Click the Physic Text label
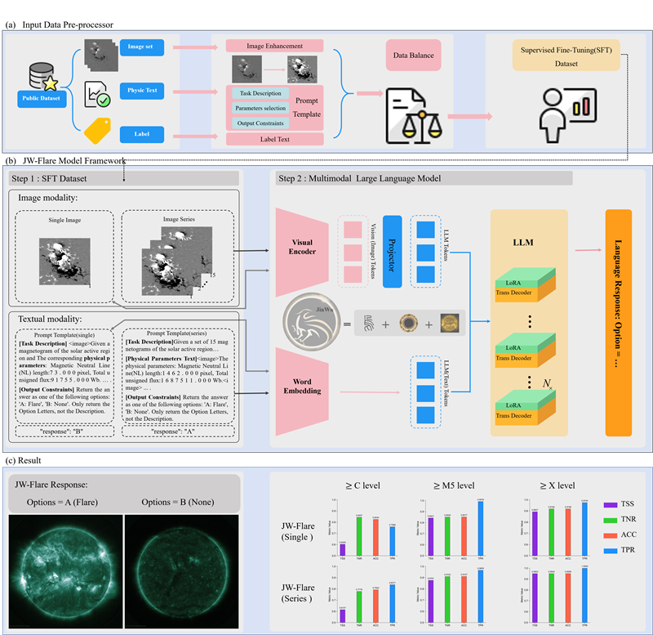 point(141,90)
